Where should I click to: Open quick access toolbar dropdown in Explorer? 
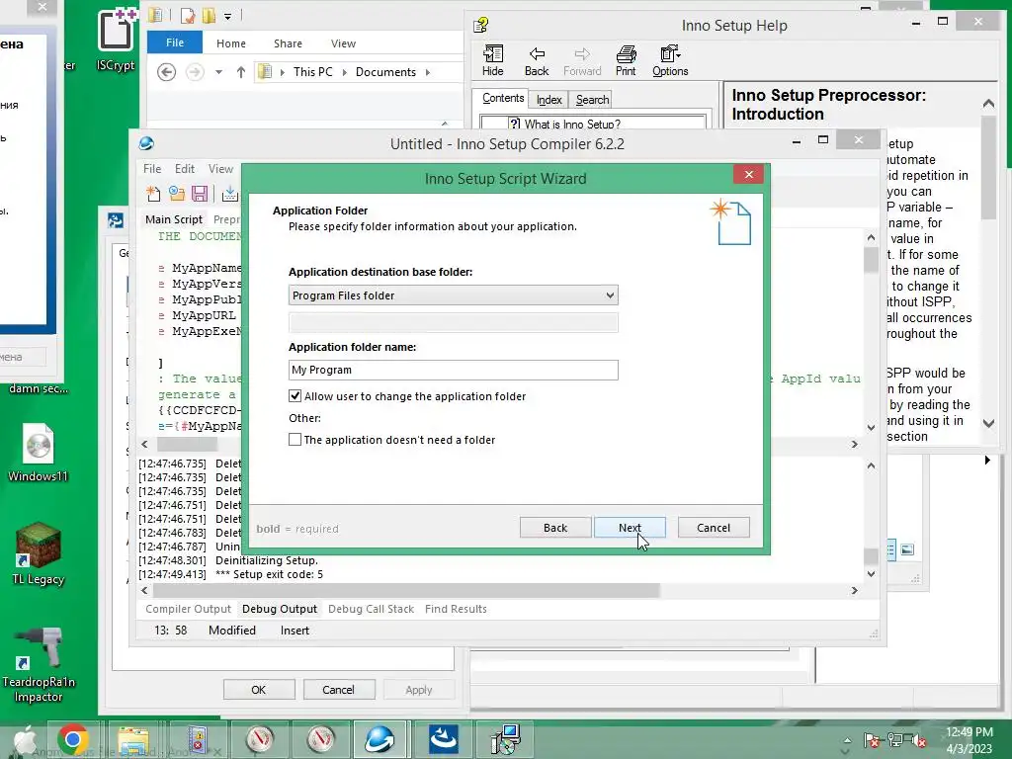point(228,16)
